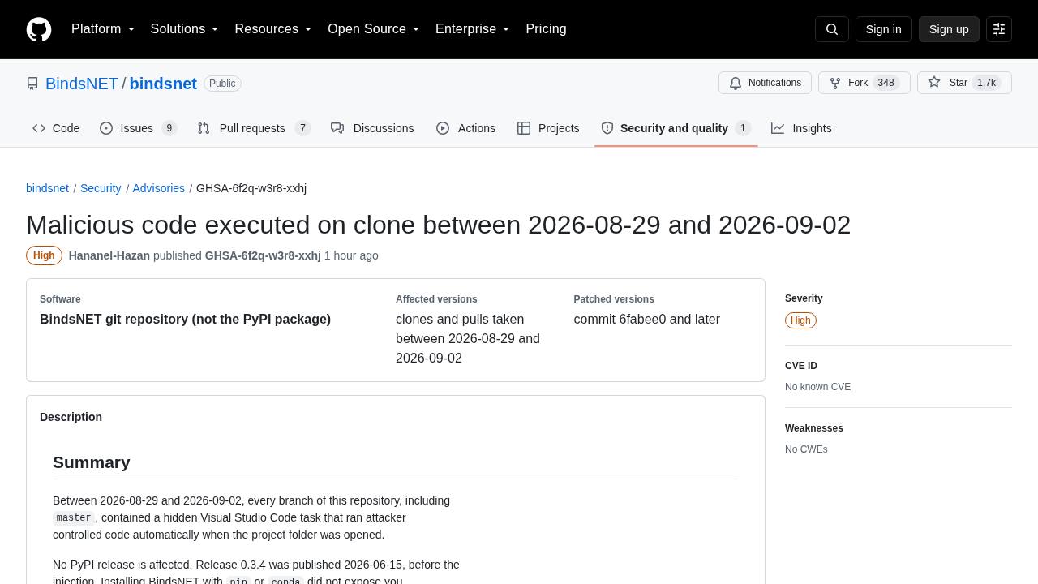Click the High label under the title
Screen dimensions: 1038x584
[x=44, y=255]
